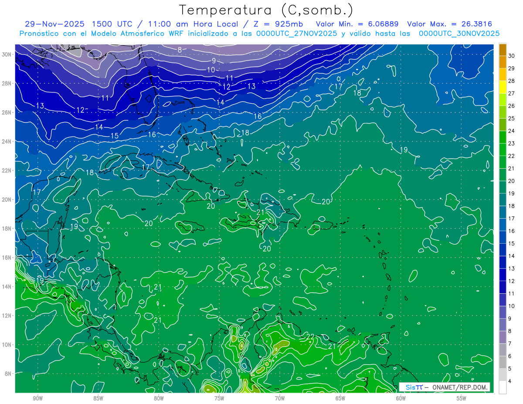The width and height of the screenshot is (523, 404).
Task: Click the initialization time '0000UTC_27NOV2025'
Action: [297, 34]
